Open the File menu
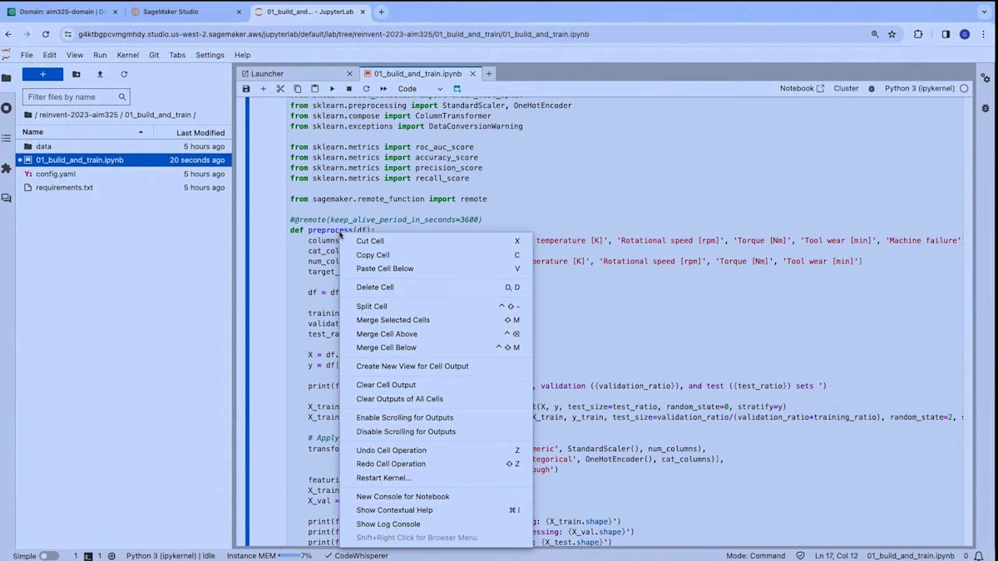The height and width of the screenshot is (561, 998). 27,55
